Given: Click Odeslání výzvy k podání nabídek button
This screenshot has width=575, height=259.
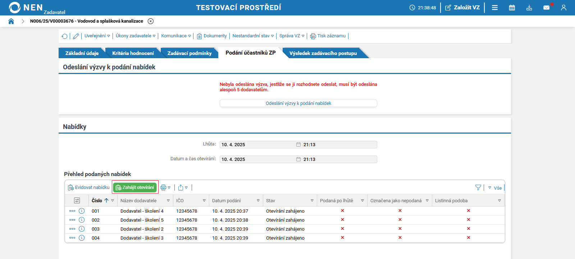Looking at the screenshot, I should [x=298, y=103].
